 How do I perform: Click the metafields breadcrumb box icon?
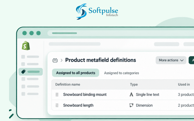55,60
